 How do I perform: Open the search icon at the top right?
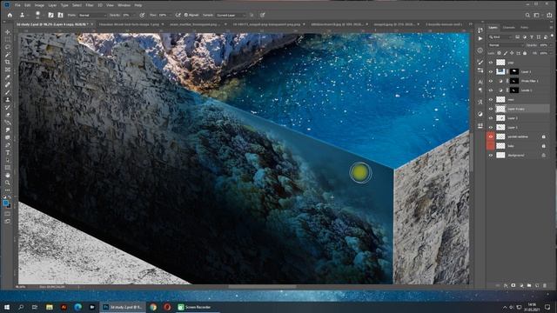[x=527, y=16]
